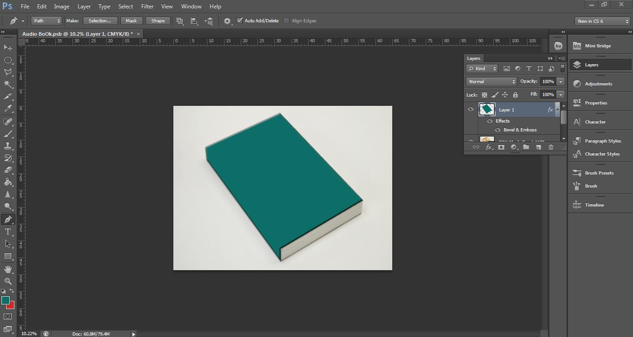Select the Rectangle shape tool
Image resolution: width=633 pixels, height=337 pixels.
click(8, 256)
